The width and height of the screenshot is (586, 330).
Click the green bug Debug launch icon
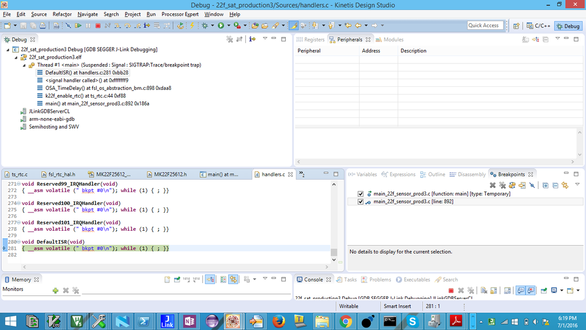pyautogui.click(x=205, y=25)
